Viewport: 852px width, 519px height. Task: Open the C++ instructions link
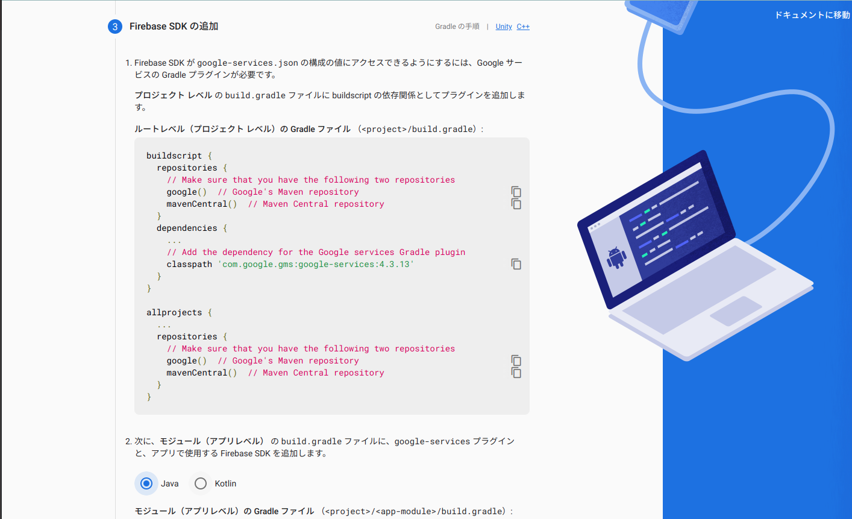523,27
